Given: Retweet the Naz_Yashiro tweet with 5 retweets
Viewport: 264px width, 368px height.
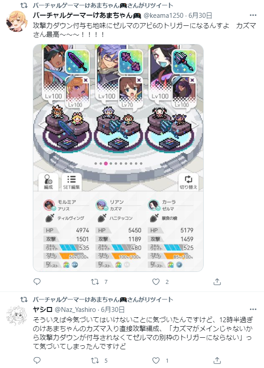Looking at the screenshot, I should click(95, 360).
